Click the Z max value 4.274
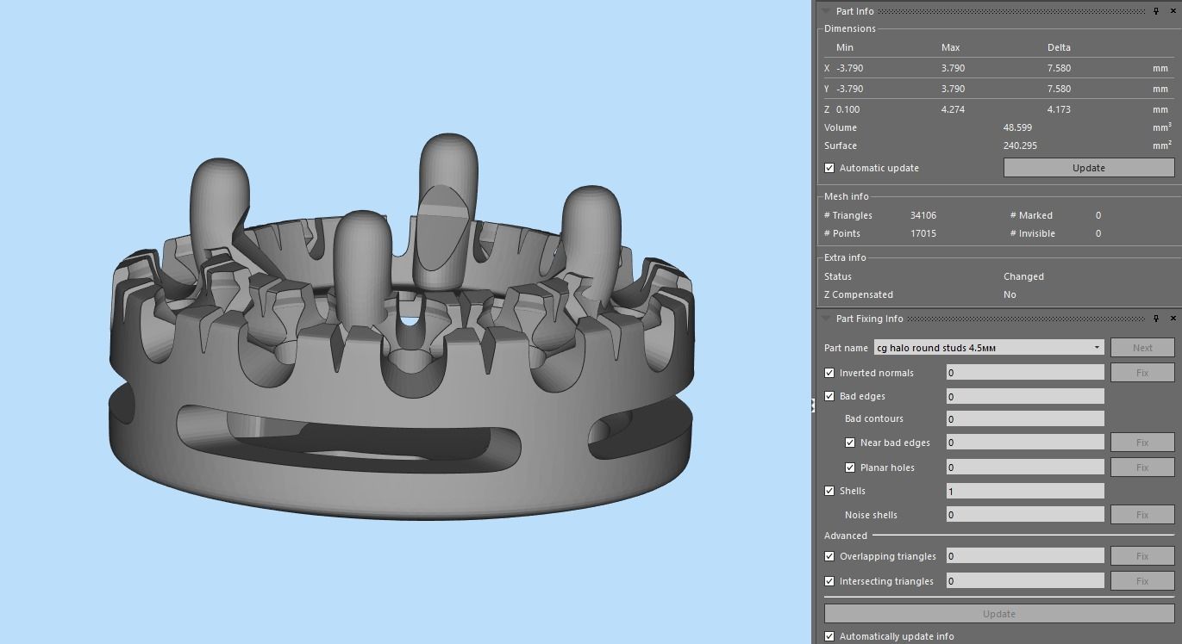The height and width of the screenshot is (644, 1182). (953, 109)
